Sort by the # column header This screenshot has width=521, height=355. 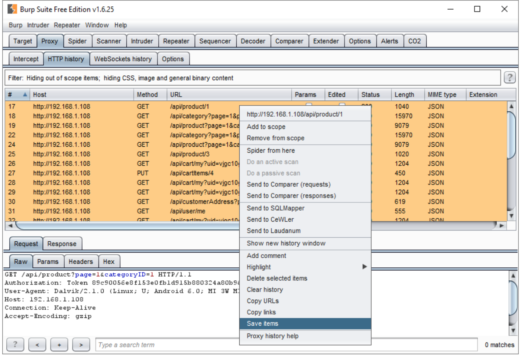click(17, 95)
